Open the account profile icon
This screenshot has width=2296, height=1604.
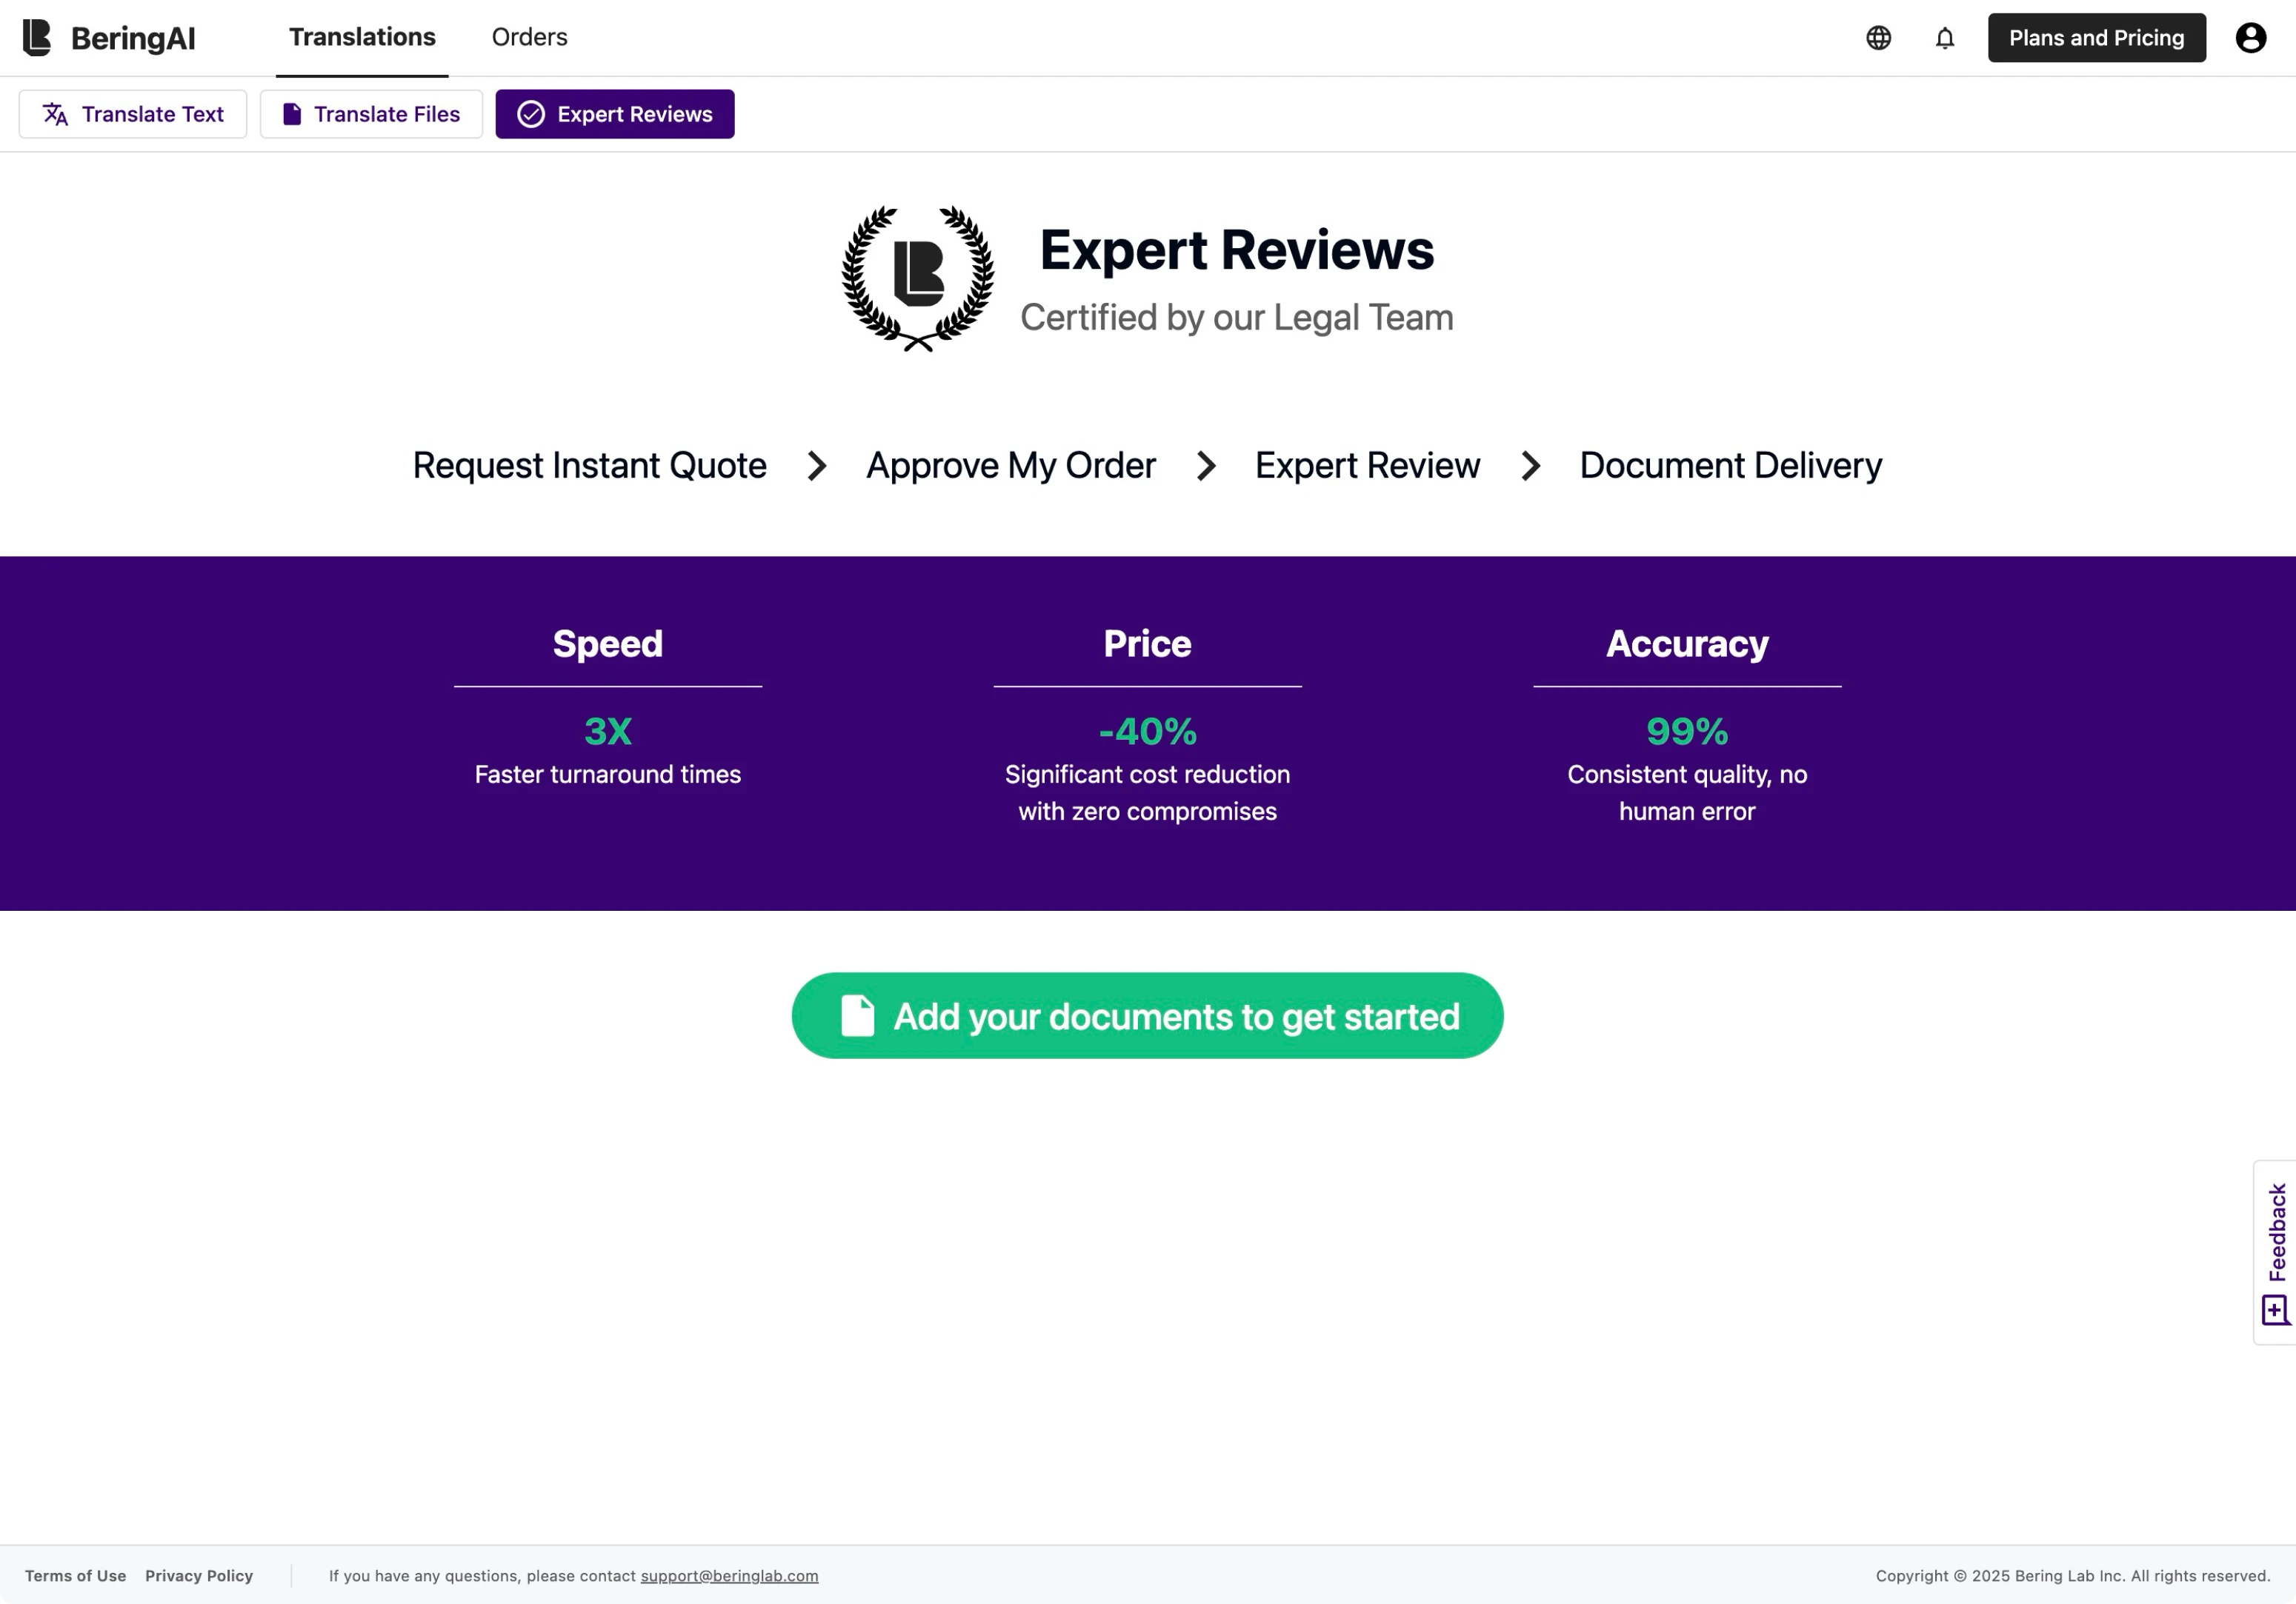[2249, 37]
